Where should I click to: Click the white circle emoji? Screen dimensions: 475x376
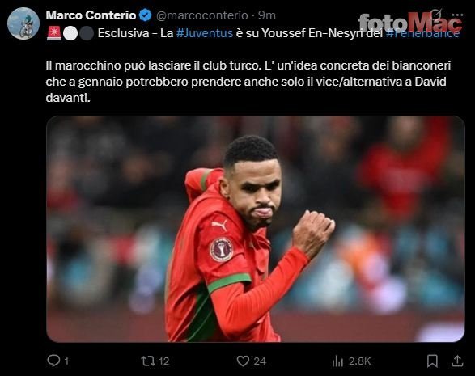click(x=70, y=33)
